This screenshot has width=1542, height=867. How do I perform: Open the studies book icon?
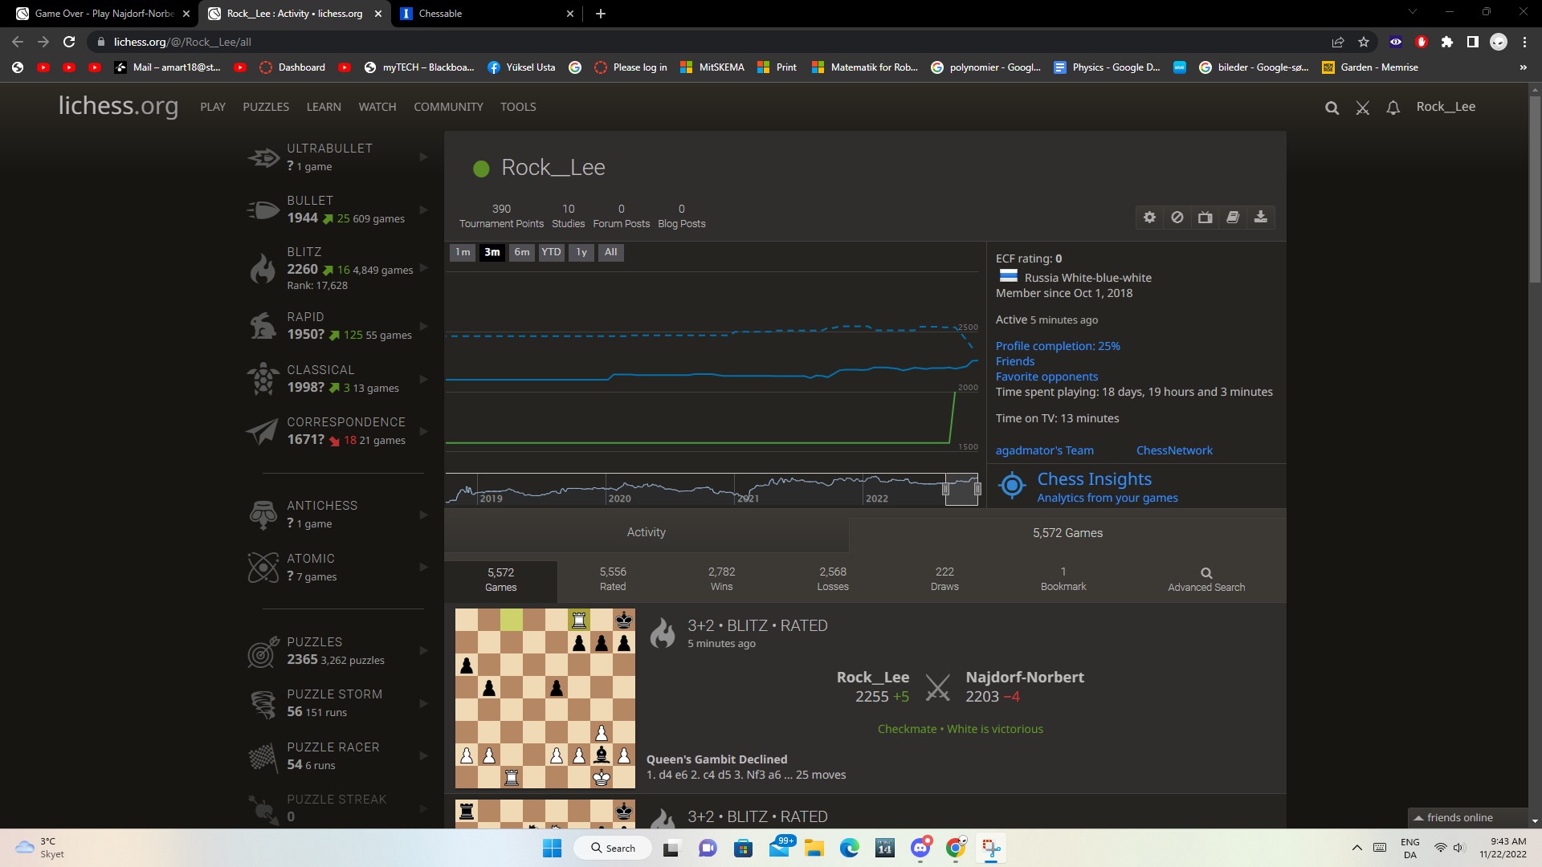1233,217
